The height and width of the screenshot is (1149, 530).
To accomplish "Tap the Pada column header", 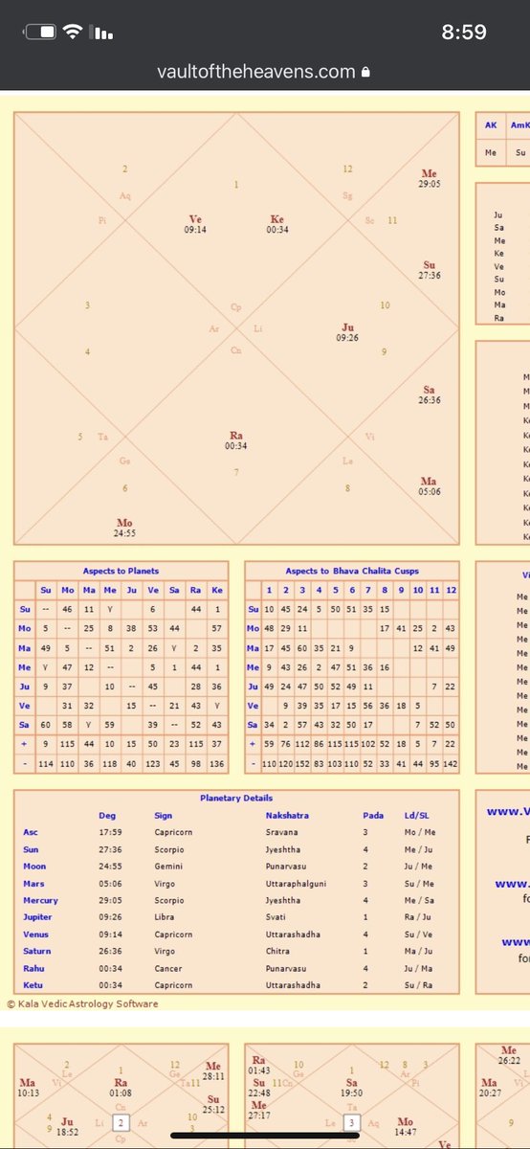I will [x=373, y=816].
